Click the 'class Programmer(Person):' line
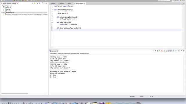This screenshot has width=186, height=104. (63, 10)
